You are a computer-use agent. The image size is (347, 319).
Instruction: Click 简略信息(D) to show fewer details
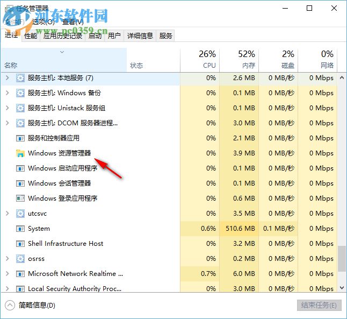tap(37, 306)
